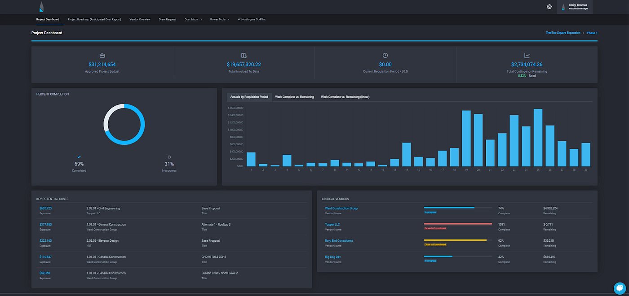Viewport: 629px width, 296px height.
Task: Open Ward Construction Group vendor link
Action: 341,209
